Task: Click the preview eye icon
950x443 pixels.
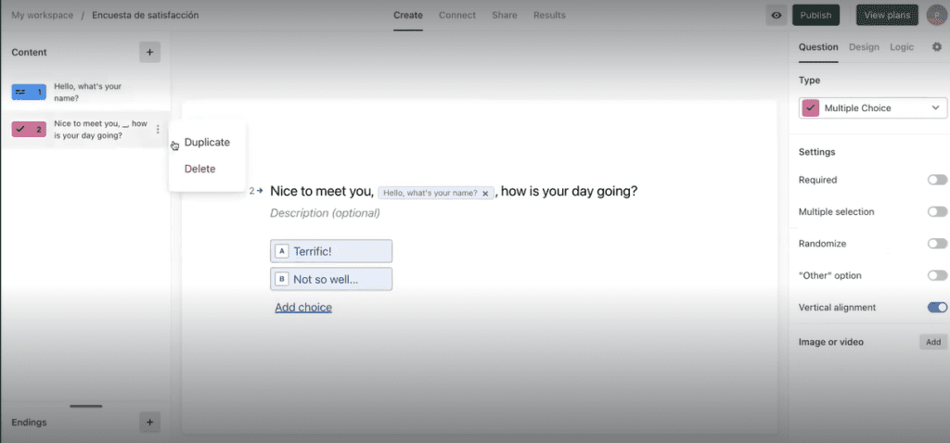Action: [x=777, y=15]
